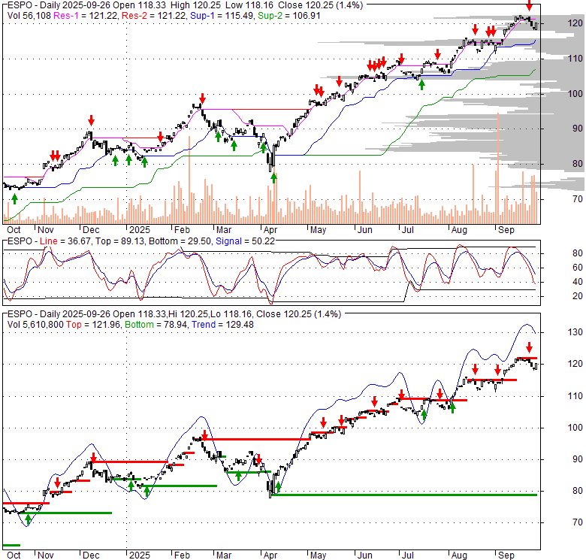Click red sell arrow above mid-February peak, top chart

(x=202, y=98)
